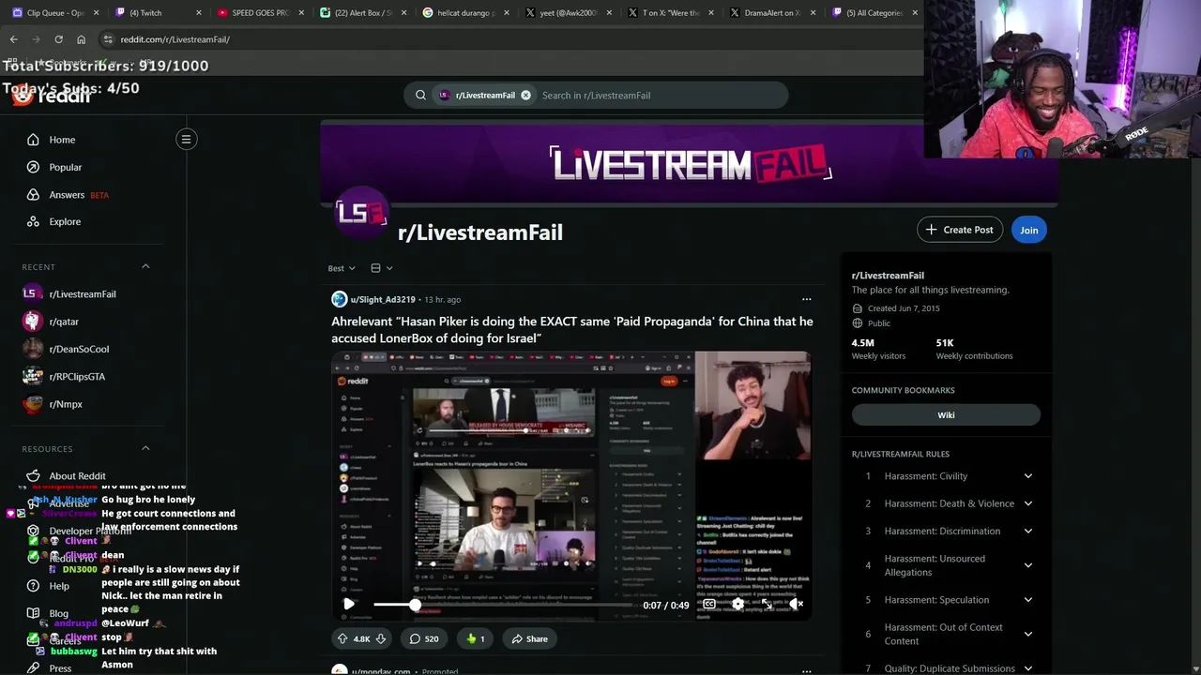This screenshot has height=675, width=1201.
Task: Remove r/LivestreamFail search filter chip
Action: (525, 95)
